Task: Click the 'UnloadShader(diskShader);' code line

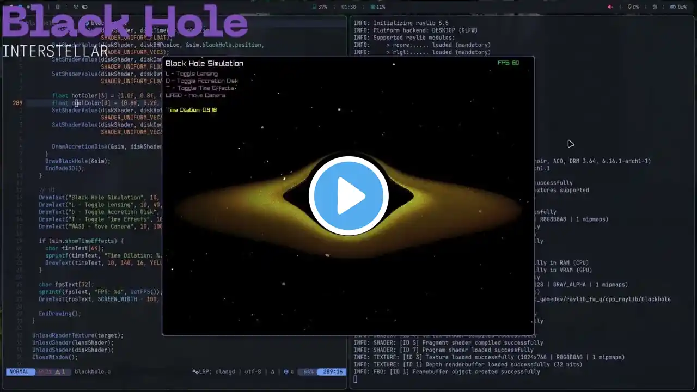Action: pyautogui.click(x=73, y=350)
